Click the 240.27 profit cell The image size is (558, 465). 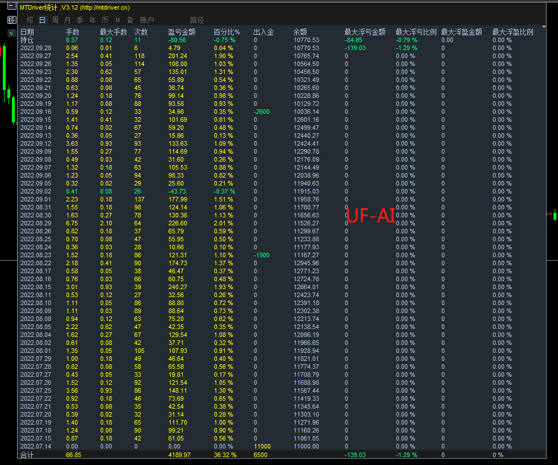coord(178,287)
